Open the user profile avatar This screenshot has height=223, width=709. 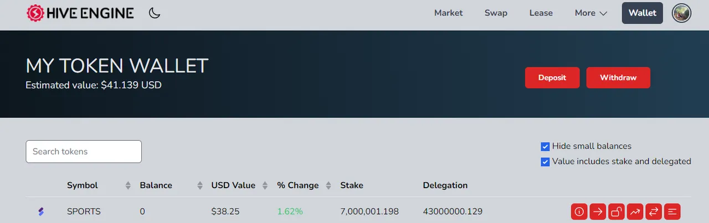[x=681, y=13]
